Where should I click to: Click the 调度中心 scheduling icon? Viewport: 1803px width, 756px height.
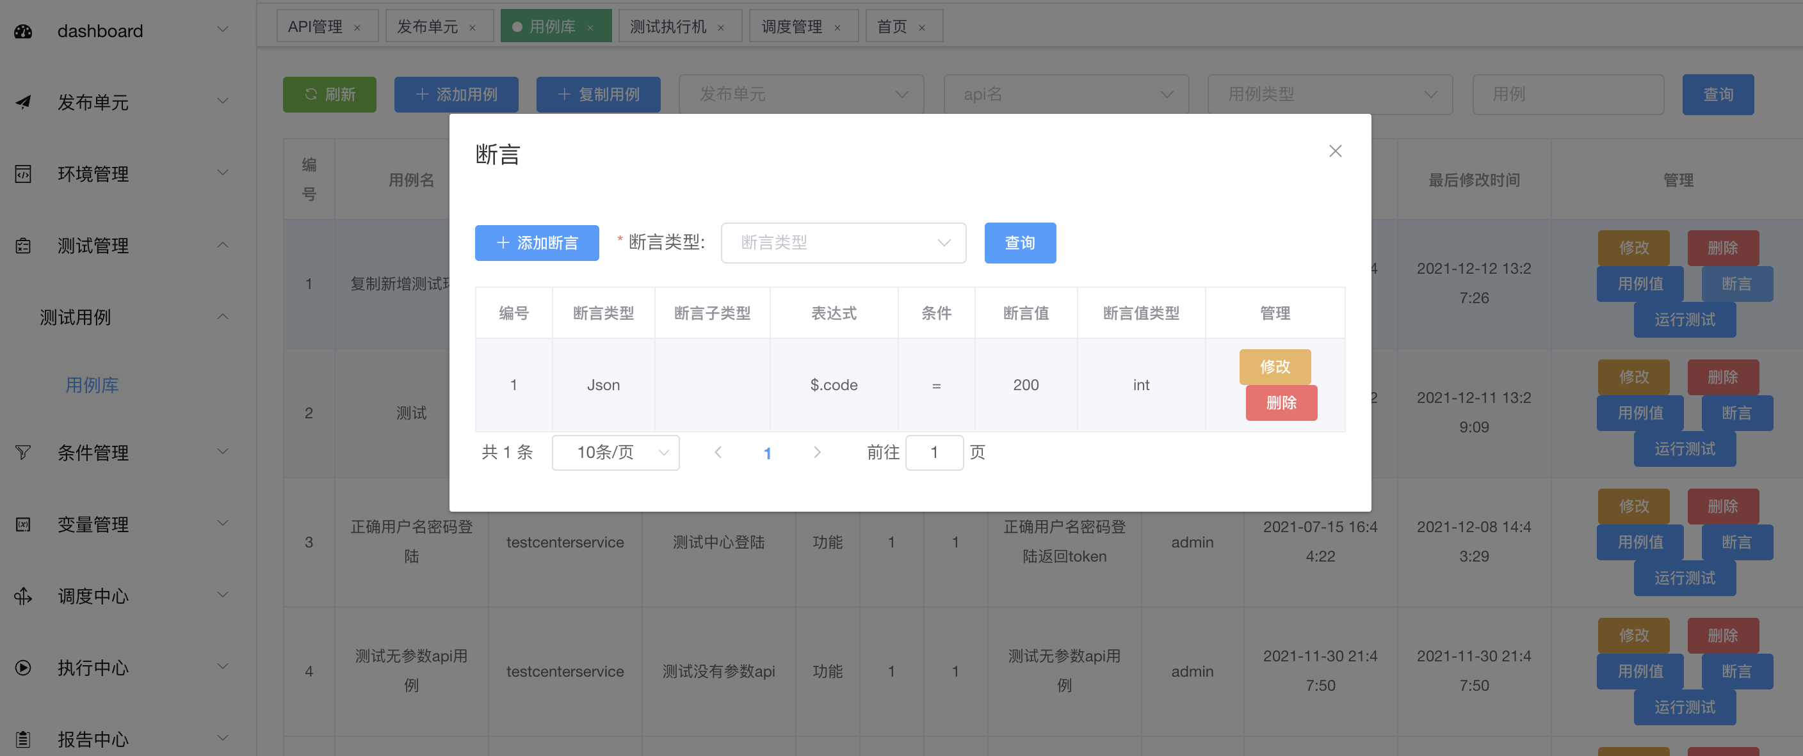tap(23, 596)
